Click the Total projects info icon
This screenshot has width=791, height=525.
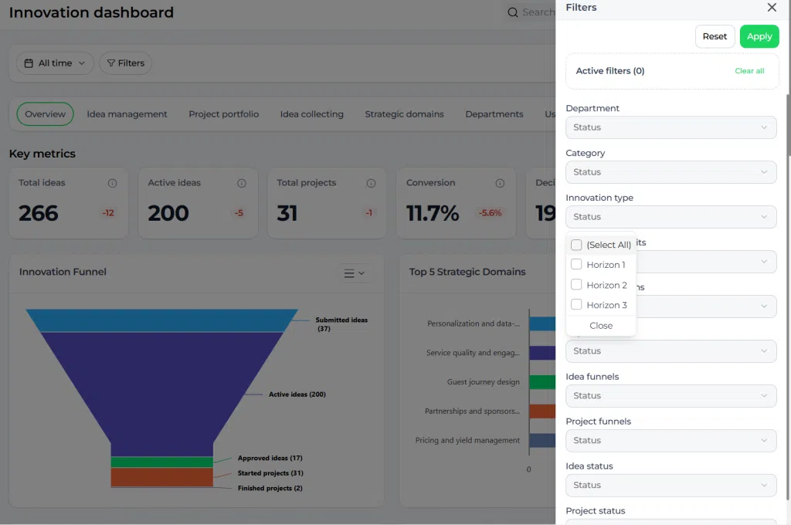pyautogui.click(x=371, y=183)
